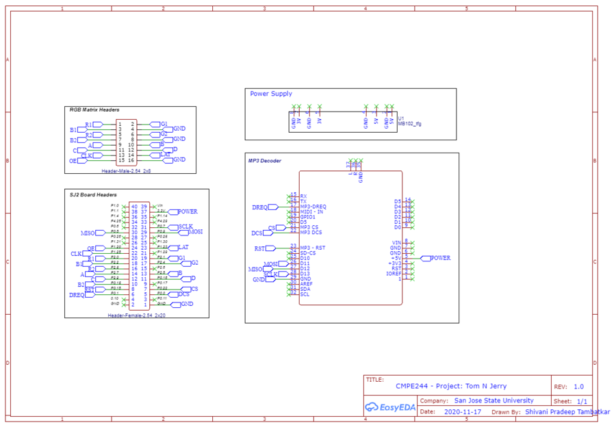Click the Sheet value 1/1
The width and height of the screenshot is (616, 427).
[582, 402]
